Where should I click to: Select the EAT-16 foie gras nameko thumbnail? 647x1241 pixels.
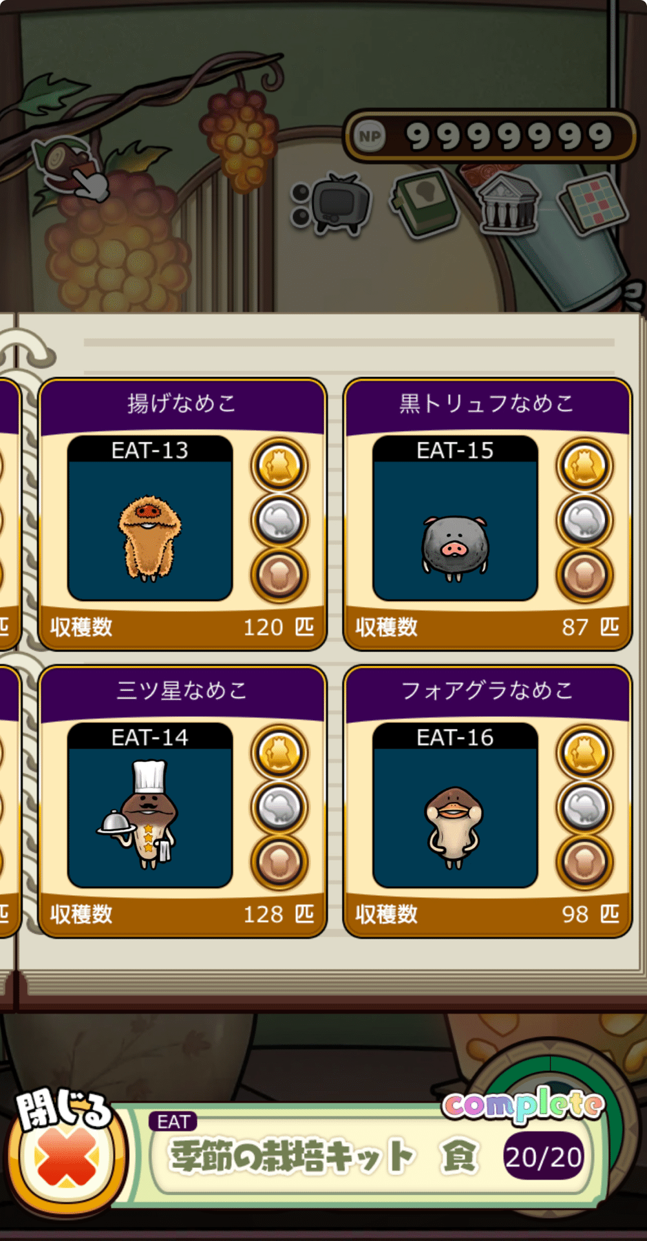pyautogui.click(x=455, y=805)
